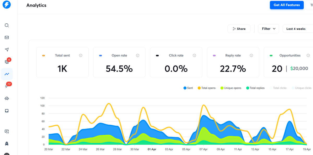The width and height of the screenshot is (313, 155).
Task: Toggle the Total opens legend item
Action: [207, 88]
